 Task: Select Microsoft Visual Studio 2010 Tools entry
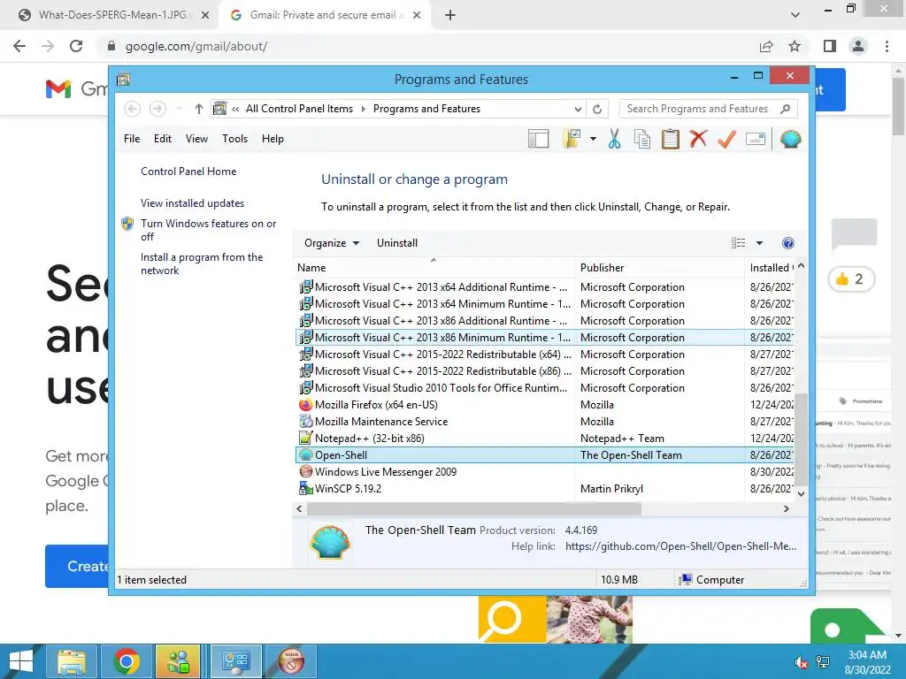[544, 388]
